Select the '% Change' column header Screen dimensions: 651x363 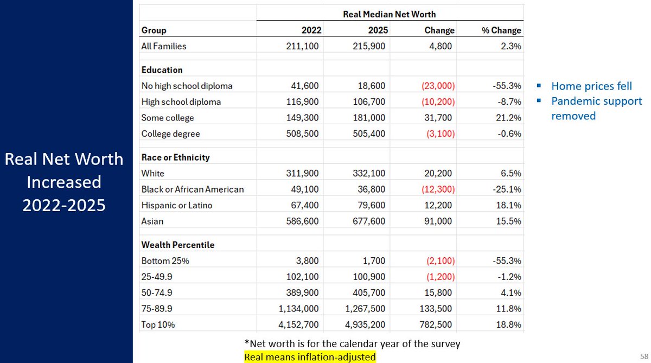501,30
